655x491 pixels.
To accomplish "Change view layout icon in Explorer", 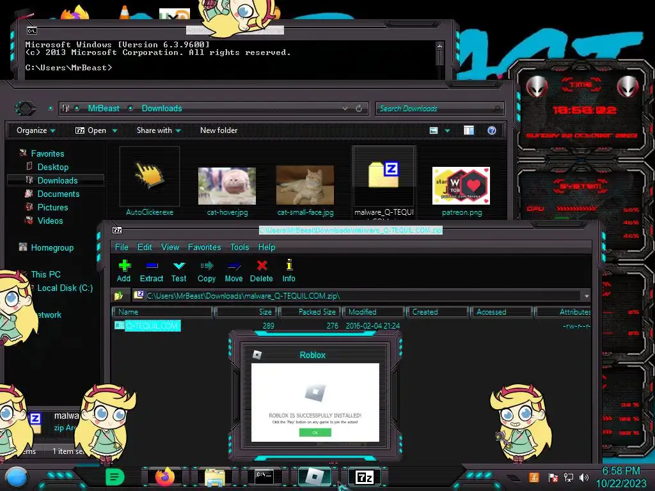I will click(434, 130).
